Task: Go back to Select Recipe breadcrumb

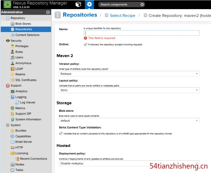Action: click(x=122, y=15)
